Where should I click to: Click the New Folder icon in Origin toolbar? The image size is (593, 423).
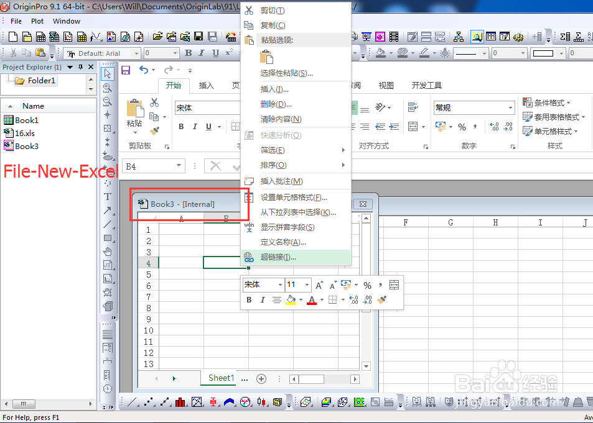click(x=27, y=37)
